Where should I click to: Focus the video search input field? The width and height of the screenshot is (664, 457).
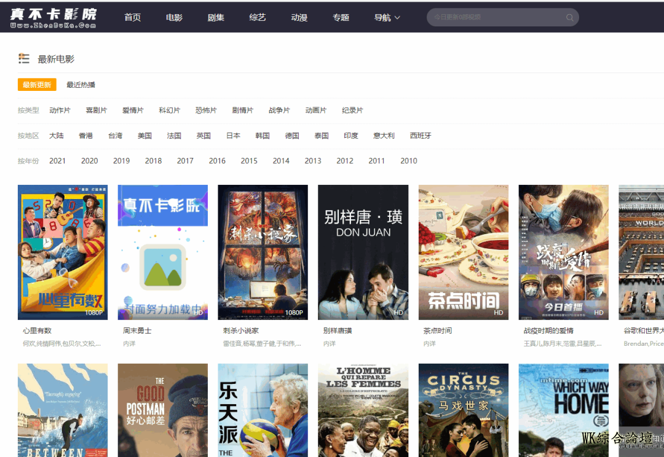pos(503,17)
